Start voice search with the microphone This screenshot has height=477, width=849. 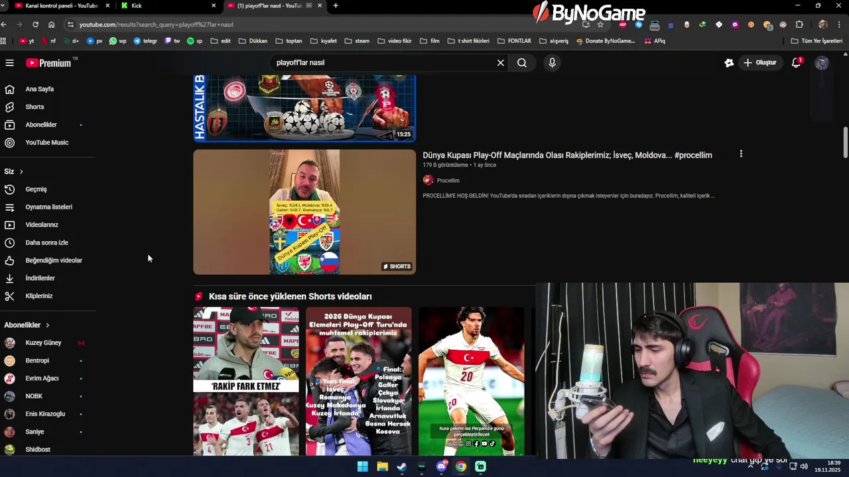552,63
